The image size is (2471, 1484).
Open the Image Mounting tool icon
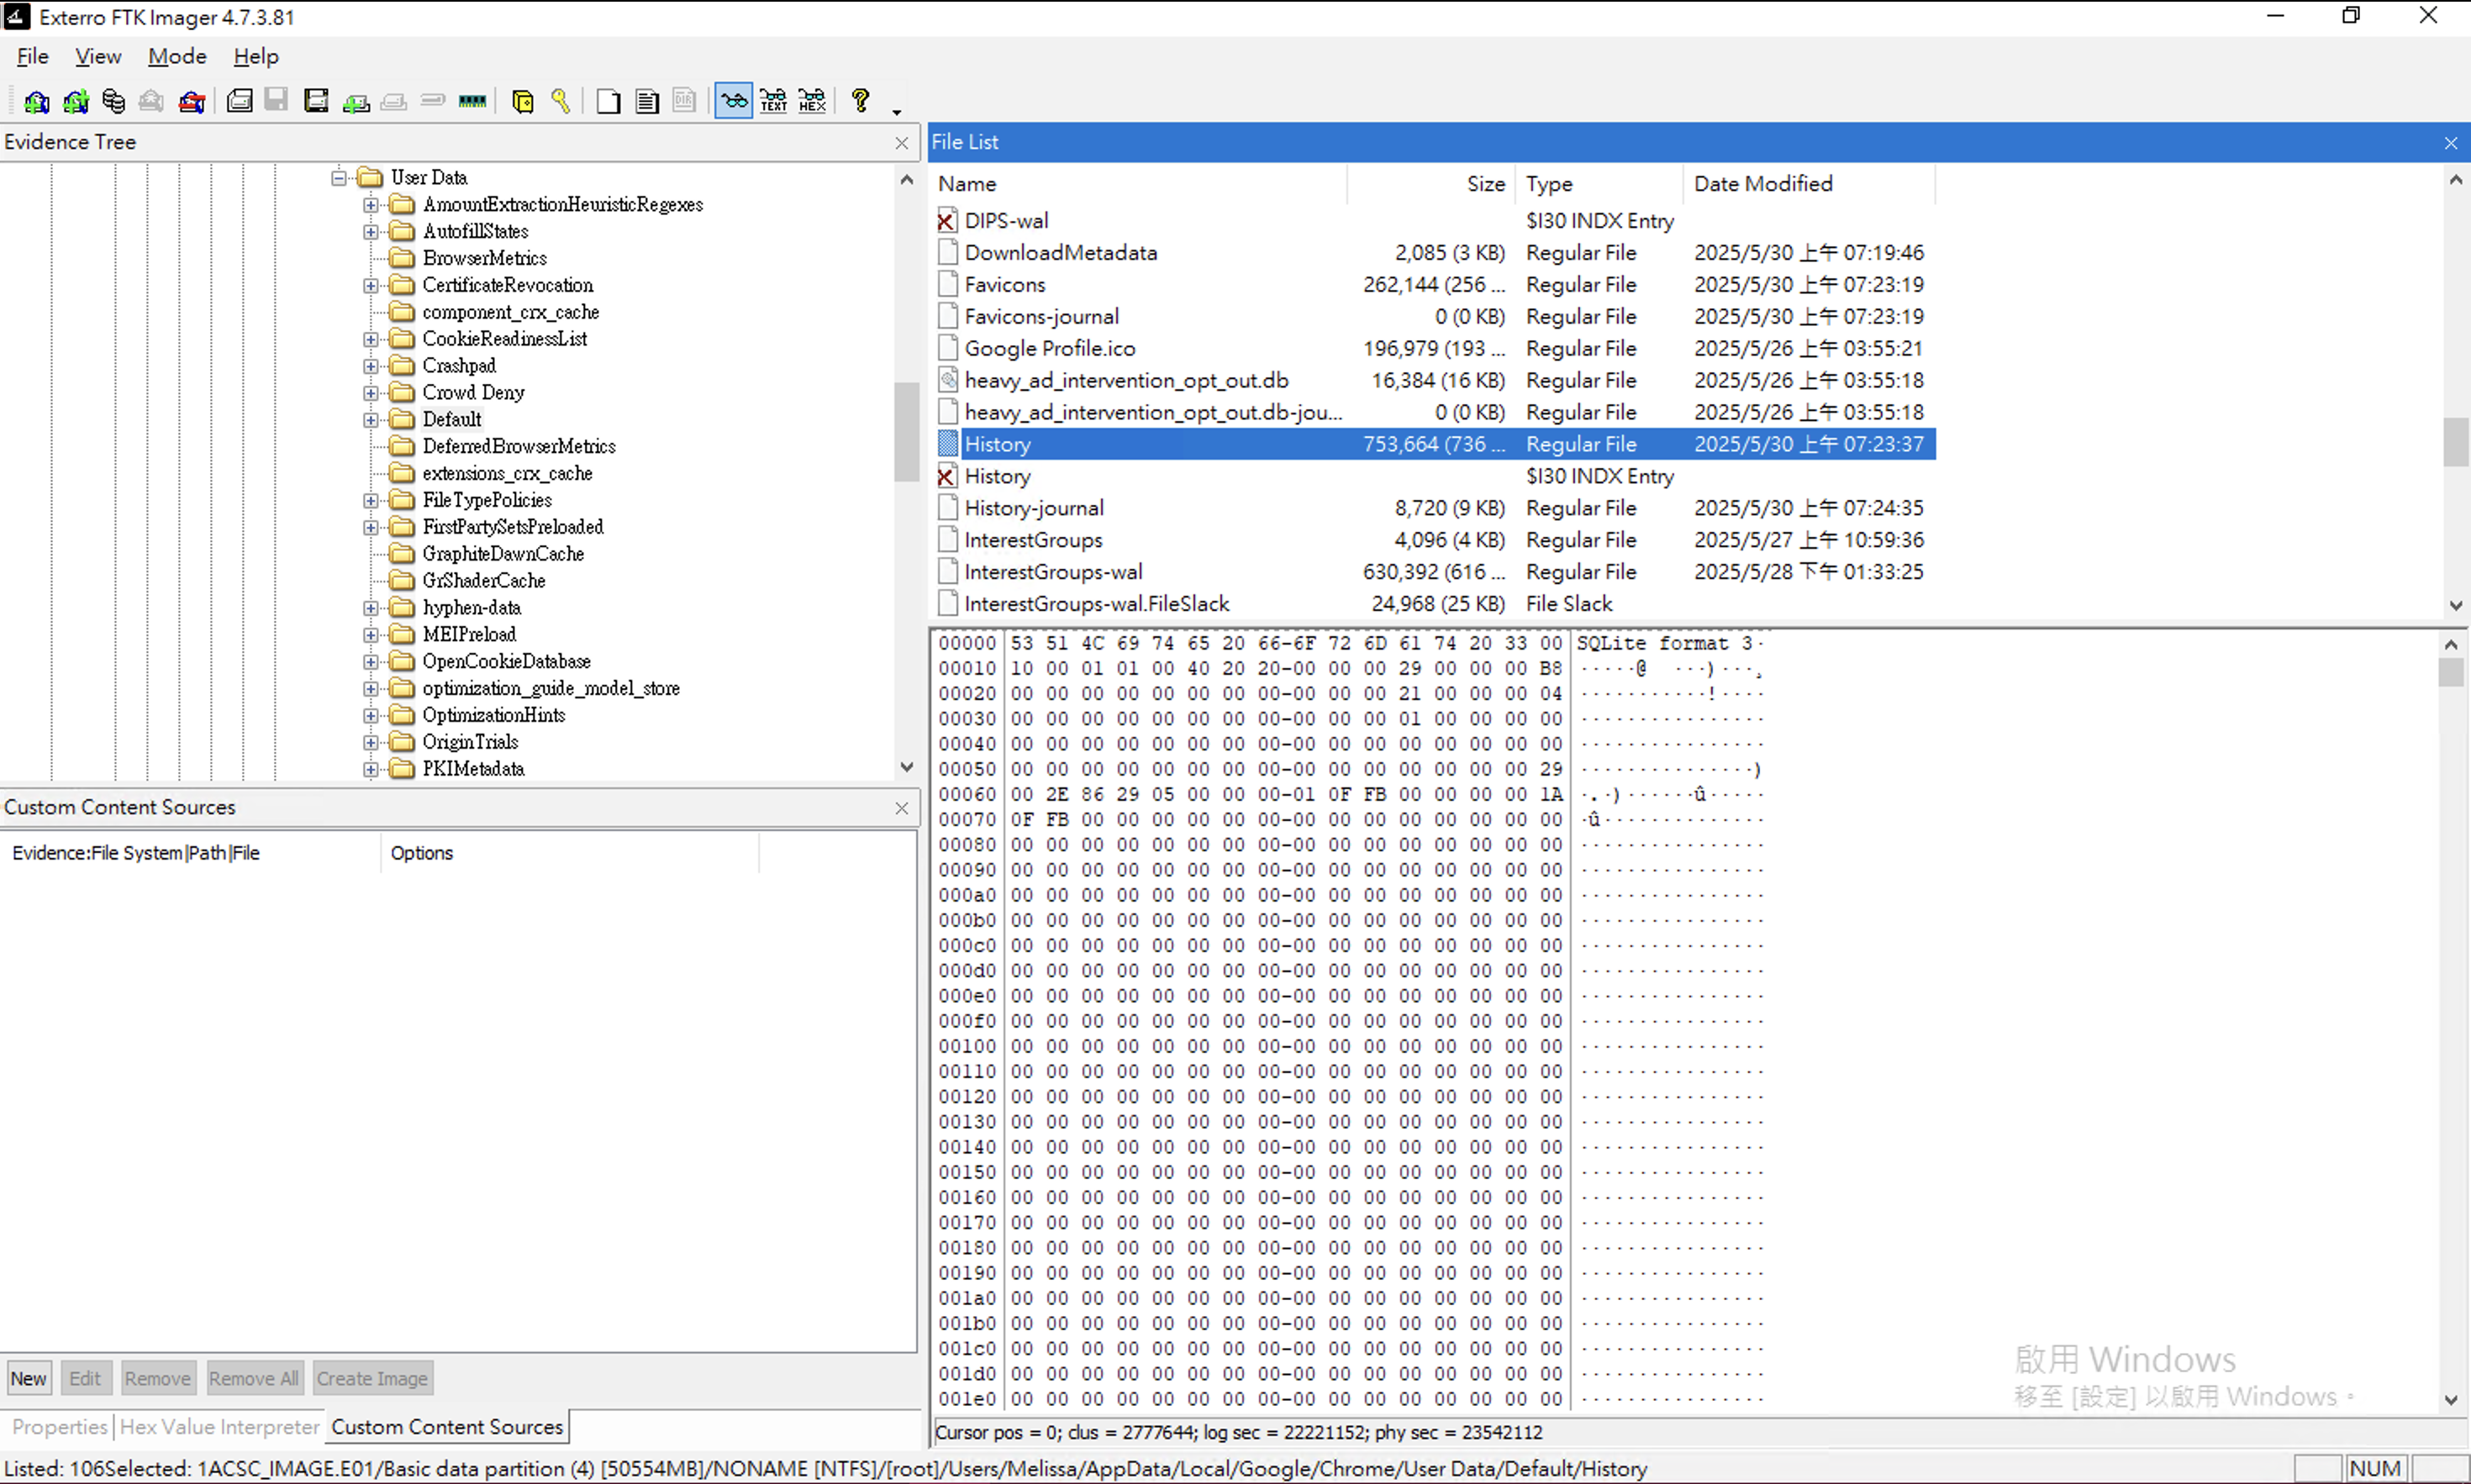point(114,101)
